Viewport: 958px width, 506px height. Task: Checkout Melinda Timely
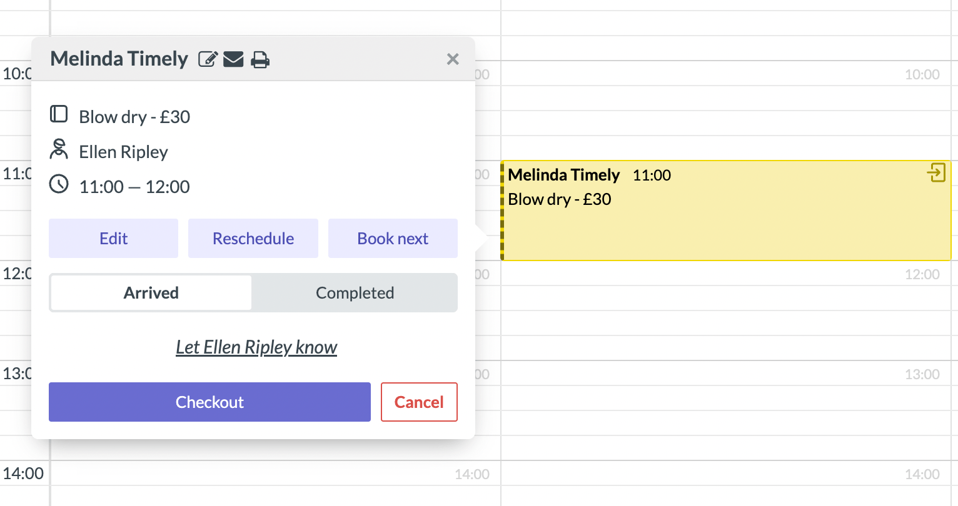pyautogui.click(x=209, y=402)
